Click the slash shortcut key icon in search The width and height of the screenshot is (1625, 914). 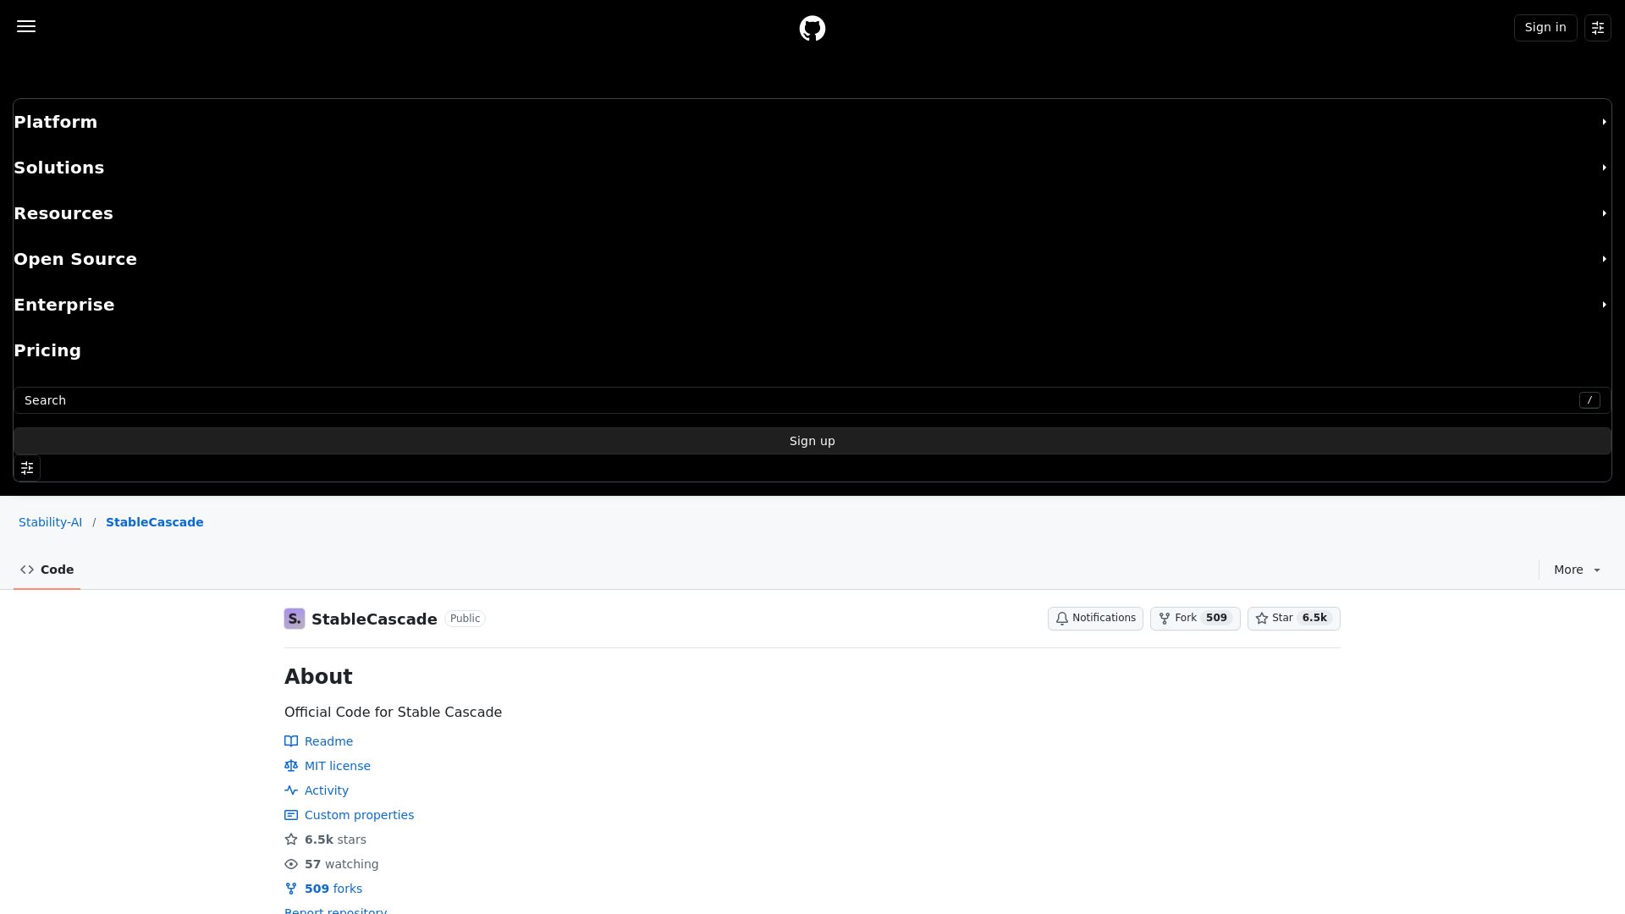click(1589, 400)
